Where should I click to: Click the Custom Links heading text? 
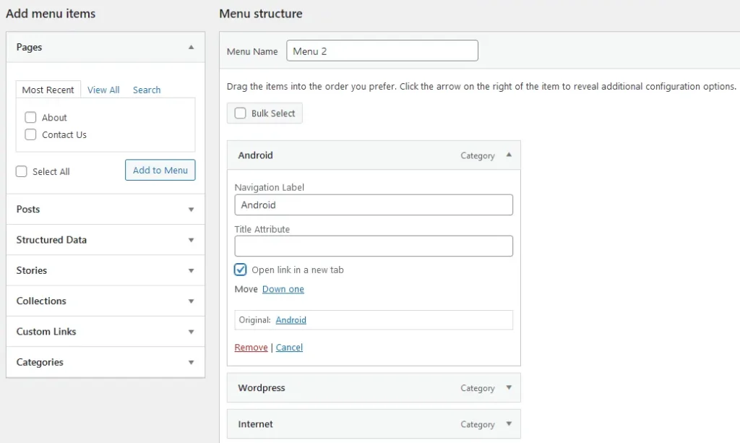[46, 332]
